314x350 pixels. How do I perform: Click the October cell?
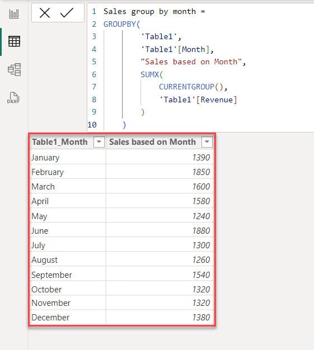pyautogui.click(x=68, y=289)
